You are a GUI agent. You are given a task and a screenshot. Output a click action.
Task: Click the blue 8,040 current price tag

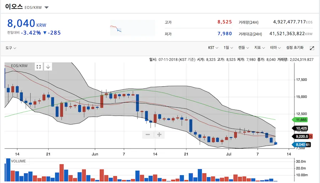(x=299, y=145)
